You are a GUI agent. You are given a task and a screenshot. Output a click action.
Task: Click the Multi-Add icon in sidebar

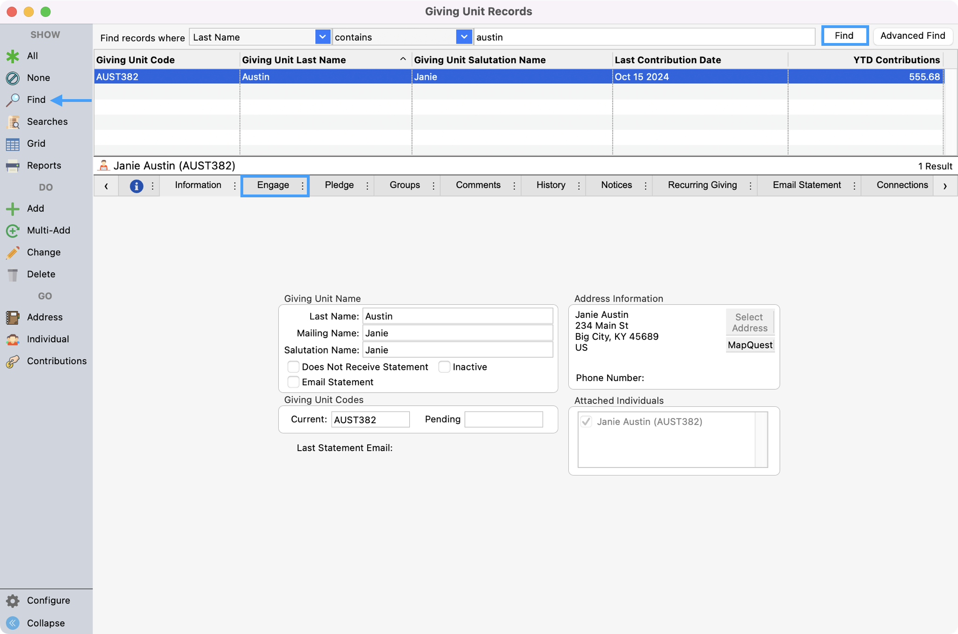(13, 231)
